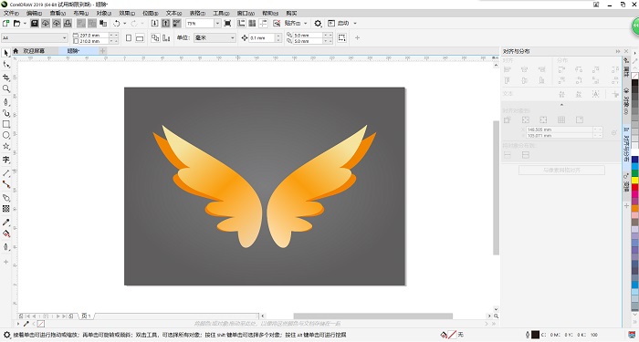This screenshot has height=342, width=639.
Task: Create a new document from toolbar
Action: 6,23
